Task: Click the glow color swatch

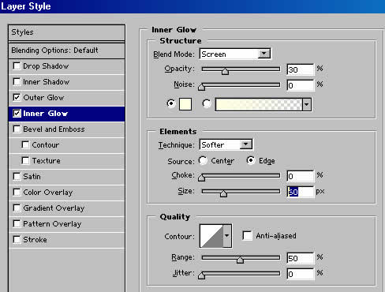Action: point(185,104)
